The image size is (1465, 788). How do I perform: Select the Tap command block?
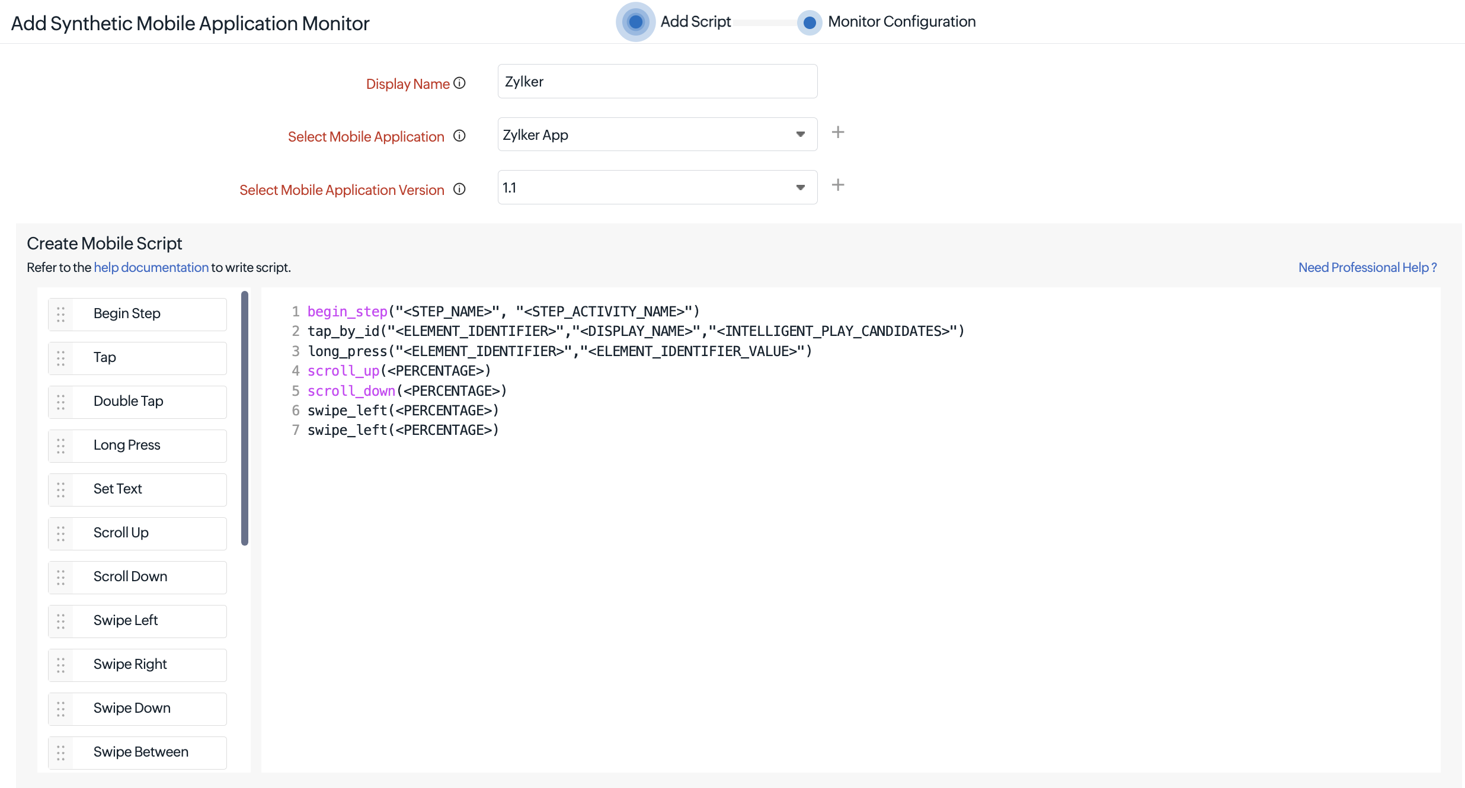tap(137, 358)
